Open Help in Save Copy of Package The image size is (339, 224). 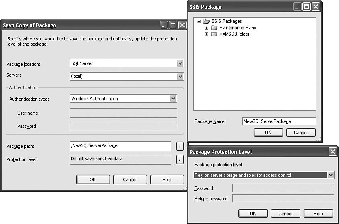tap(167, 180)
